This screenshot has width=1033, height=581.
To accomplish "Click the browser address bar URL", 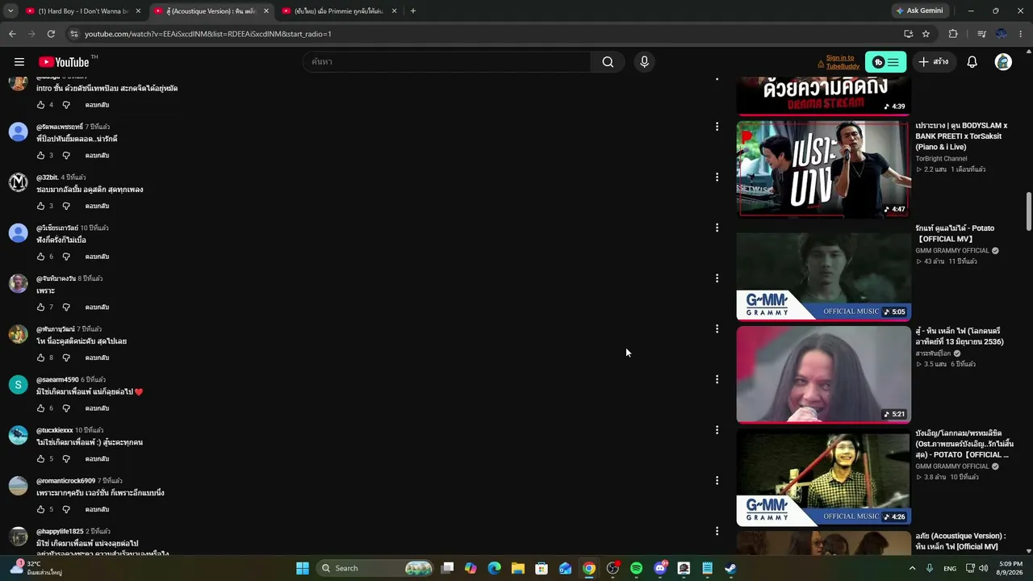I will (208, 34).
